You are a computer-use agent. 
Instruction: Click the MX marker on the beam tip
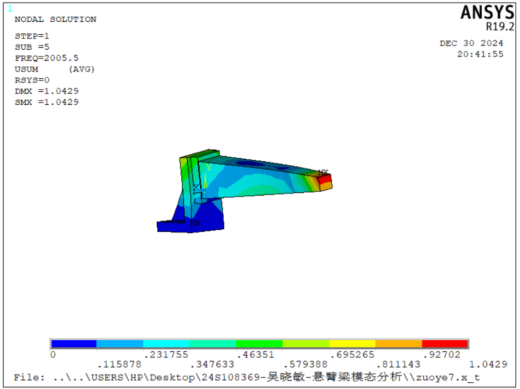323,172
